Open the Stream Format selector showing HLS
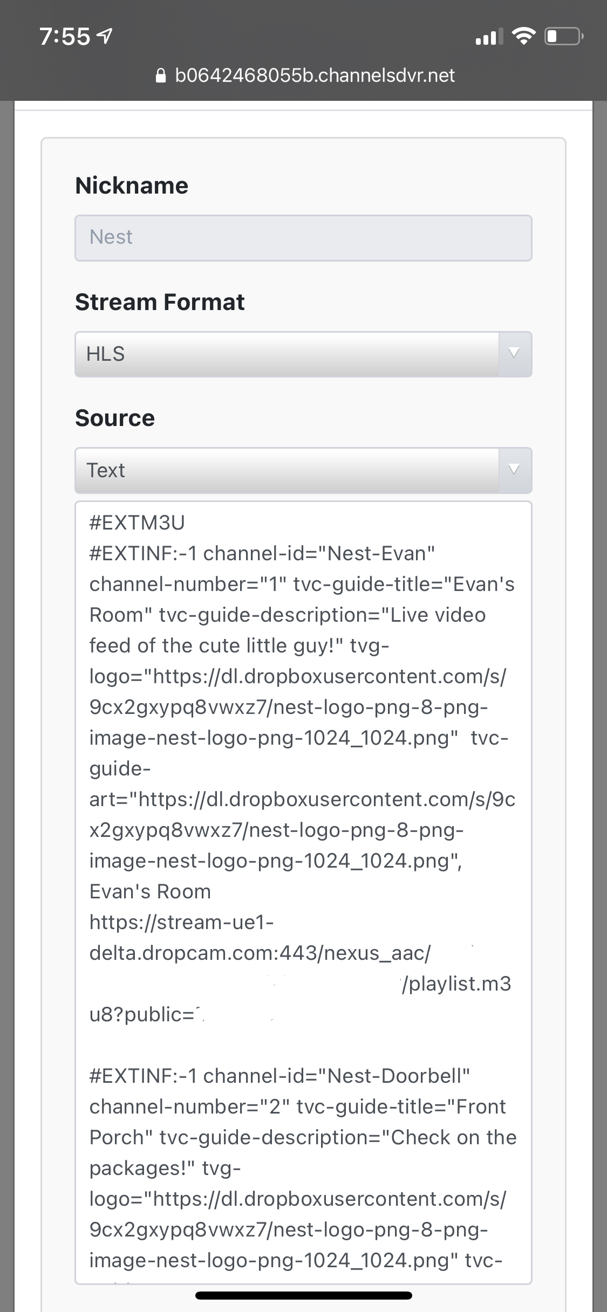Viewport: 607px width, 1312px height. tap(287, 354)
